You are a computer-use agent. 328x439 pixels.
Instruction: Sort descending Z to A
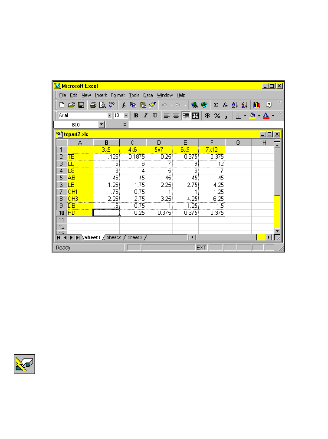pos(244,105)
